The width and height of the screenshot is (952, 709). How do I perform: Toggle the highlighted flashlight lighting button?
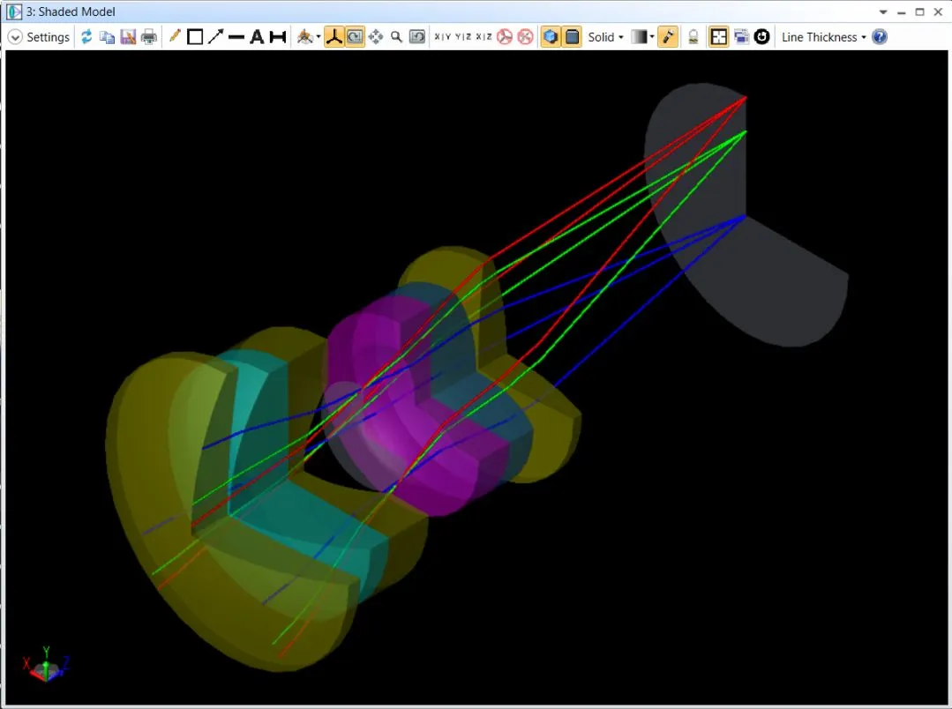tap(668, 37)
